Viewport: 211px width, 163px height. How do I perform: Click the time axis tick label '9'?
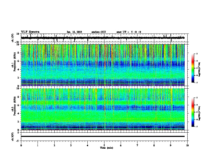(171, 145)
